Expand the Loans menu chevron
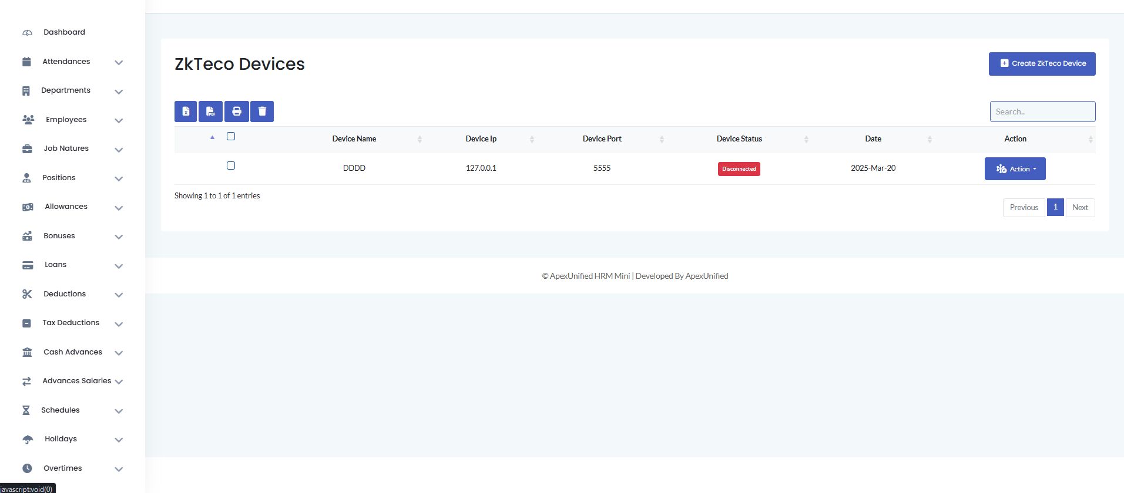The image size is (1124, 493). [x=119, y=266]
